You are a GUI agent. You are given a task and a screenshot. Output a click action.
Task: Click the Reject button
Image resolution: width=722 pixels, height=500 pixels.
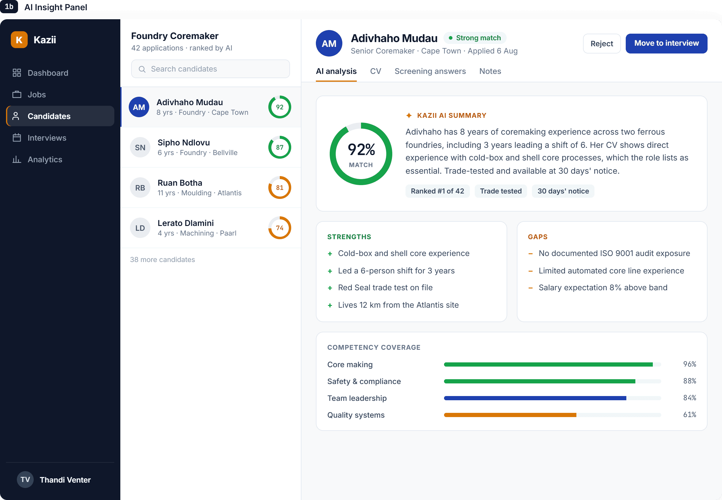[x=602, y=44]
